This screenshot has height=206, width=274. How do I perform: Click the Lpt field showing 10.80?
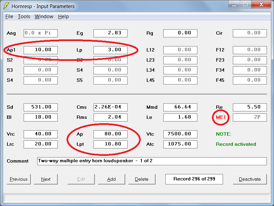pyautogui.click(x=110, y=144)
